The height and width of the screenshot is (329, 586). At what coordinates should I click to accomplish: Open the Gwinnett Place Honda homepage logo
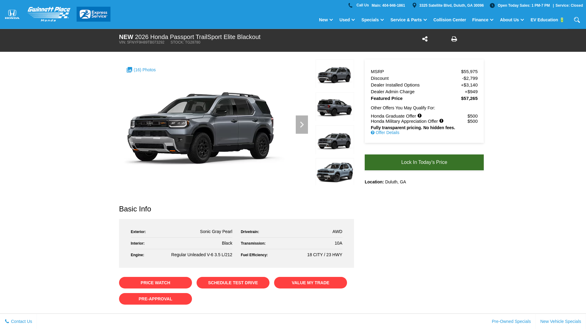point(49,14)
